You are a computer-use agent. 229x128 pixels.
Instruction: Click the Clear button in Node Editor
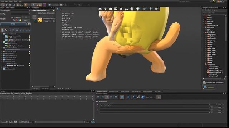click(47, 21)
